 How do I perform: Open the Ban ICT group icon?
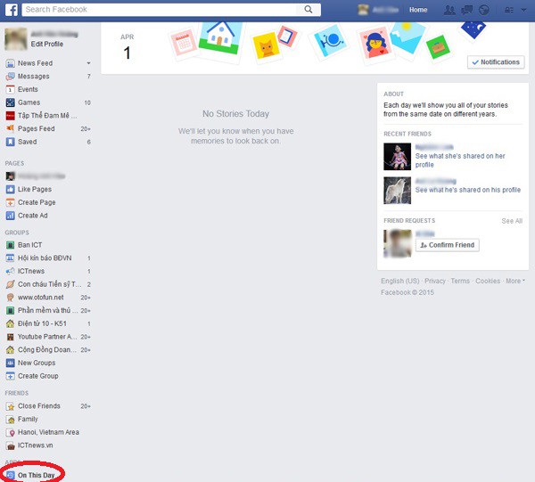click(x=10, y=245)
